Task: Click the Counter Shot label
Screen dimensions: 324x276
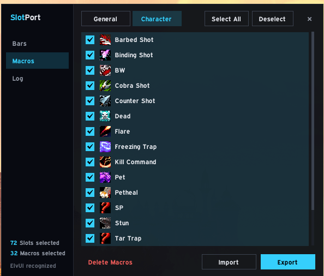Action: click(135, 101)
